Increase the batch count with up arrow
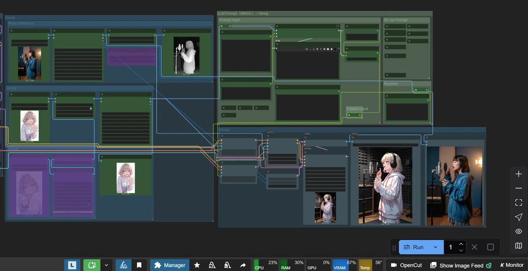The width and height of the screenshot is (528, 271). (x=461, y=244)
